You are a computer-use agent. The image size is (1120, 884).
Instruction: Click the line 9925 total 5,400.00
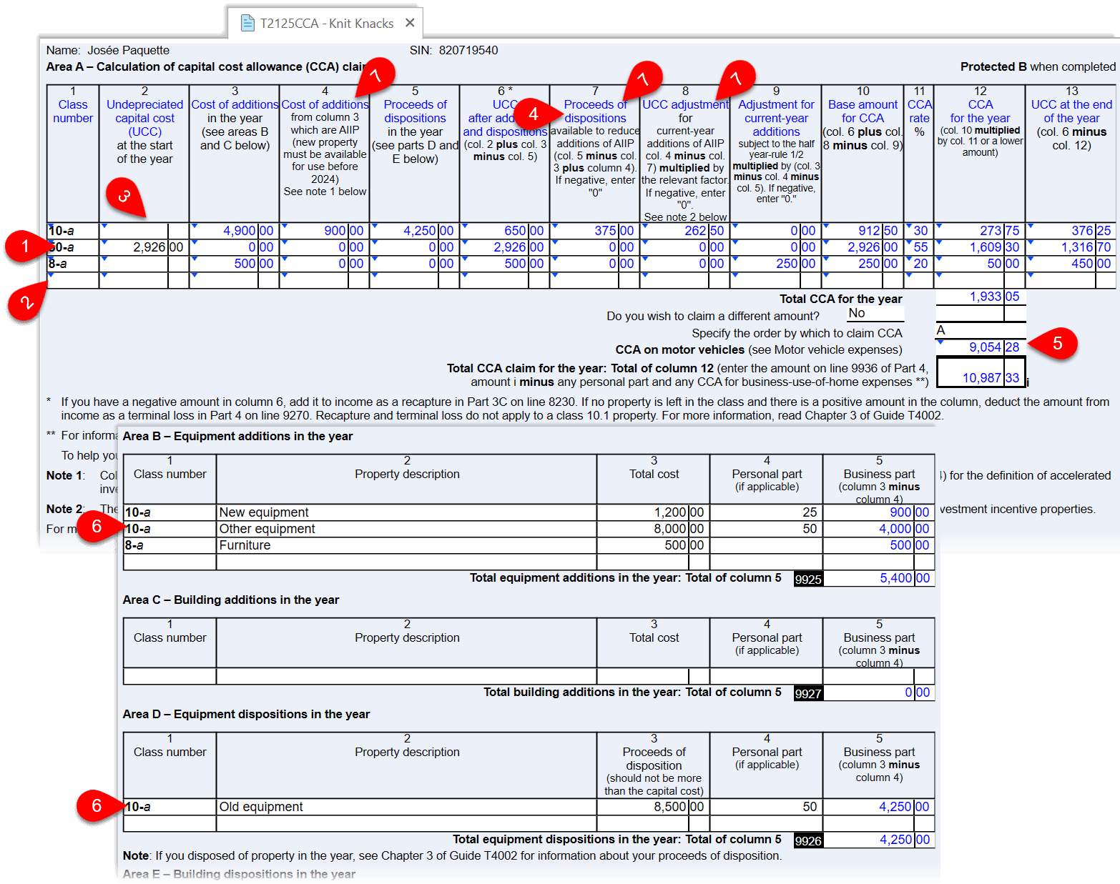tap(879, 578)
